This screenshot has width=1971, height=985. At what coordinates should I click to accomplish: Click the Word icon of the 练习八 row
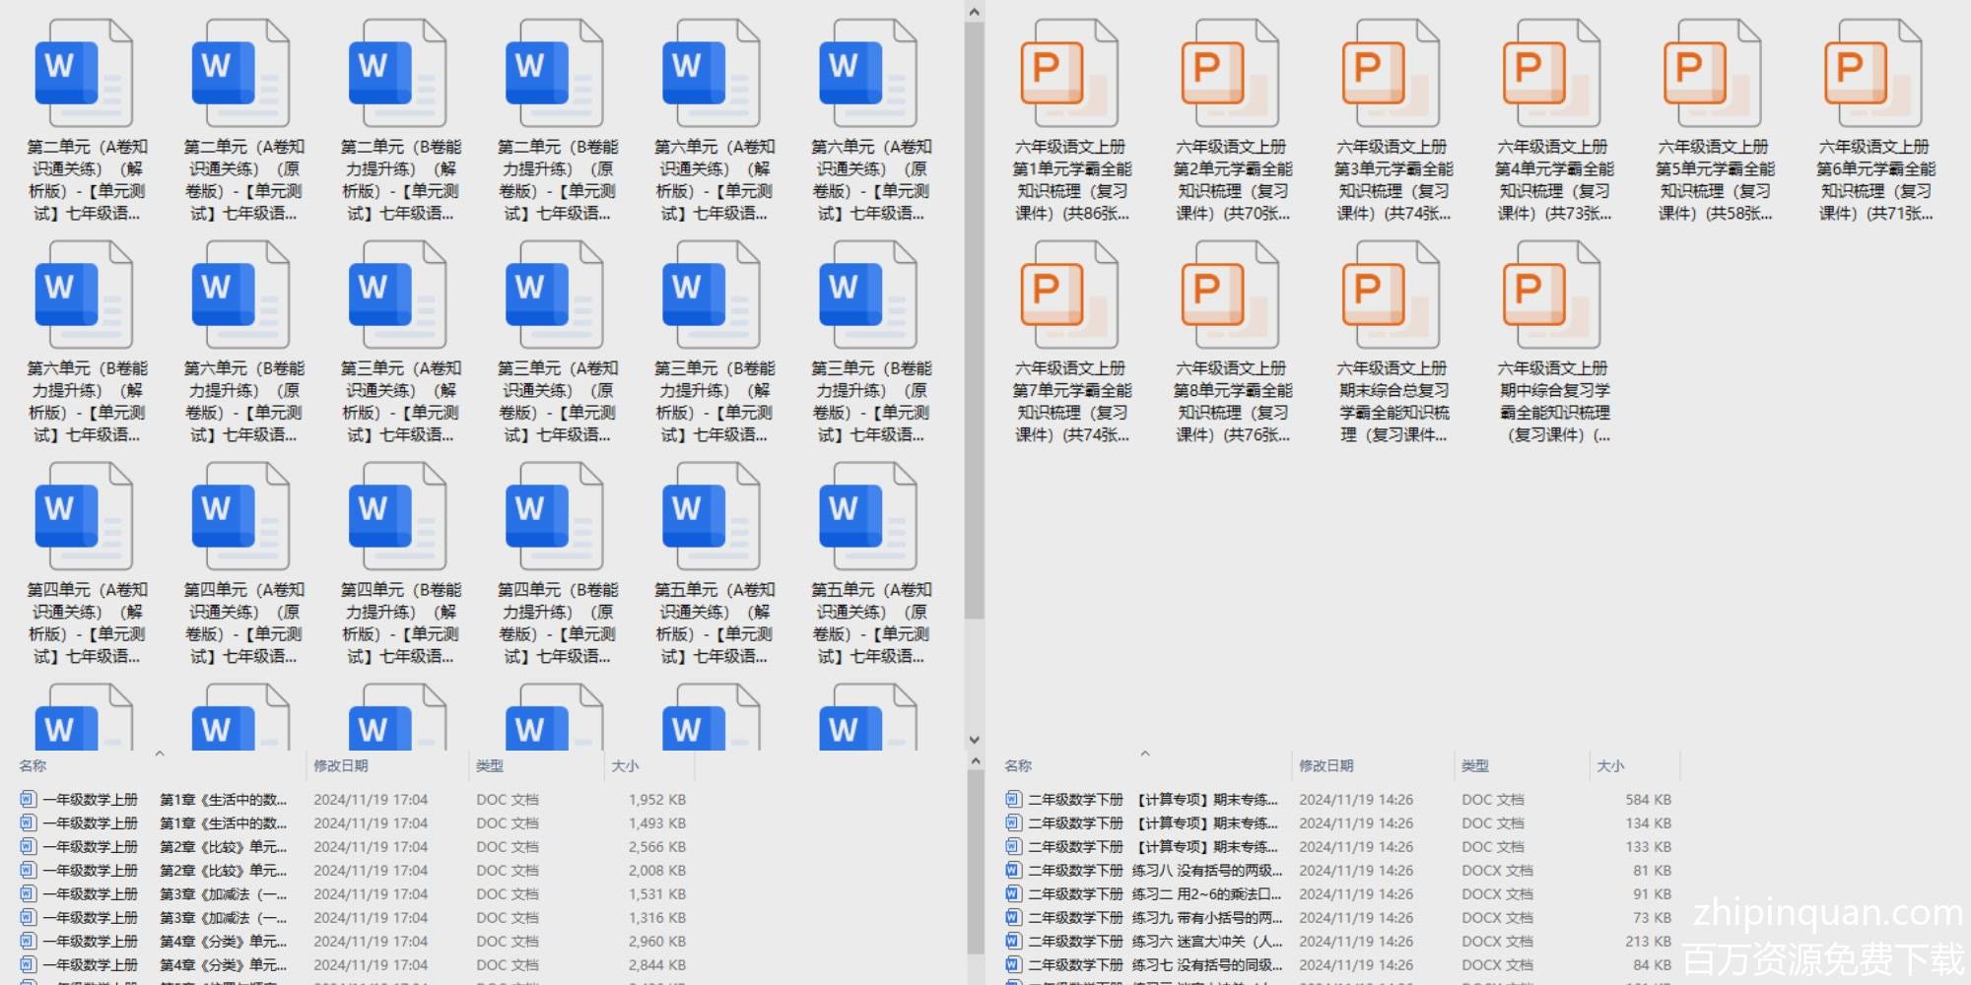[x=1013, y=871]
